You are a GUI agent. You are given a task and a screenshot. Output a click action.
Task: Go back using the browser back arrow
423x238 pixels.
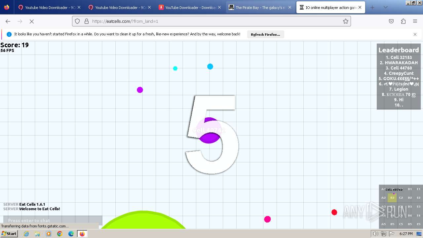click(x=8, y=21)
